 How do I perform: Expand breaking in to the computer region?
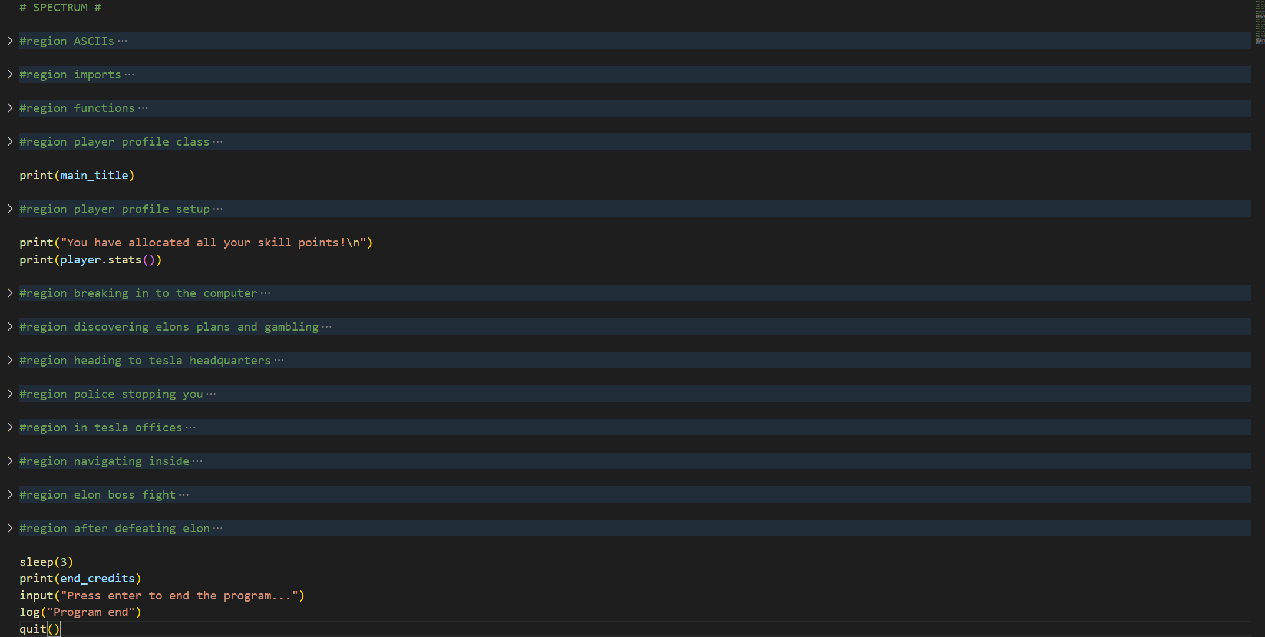[10, 293]
